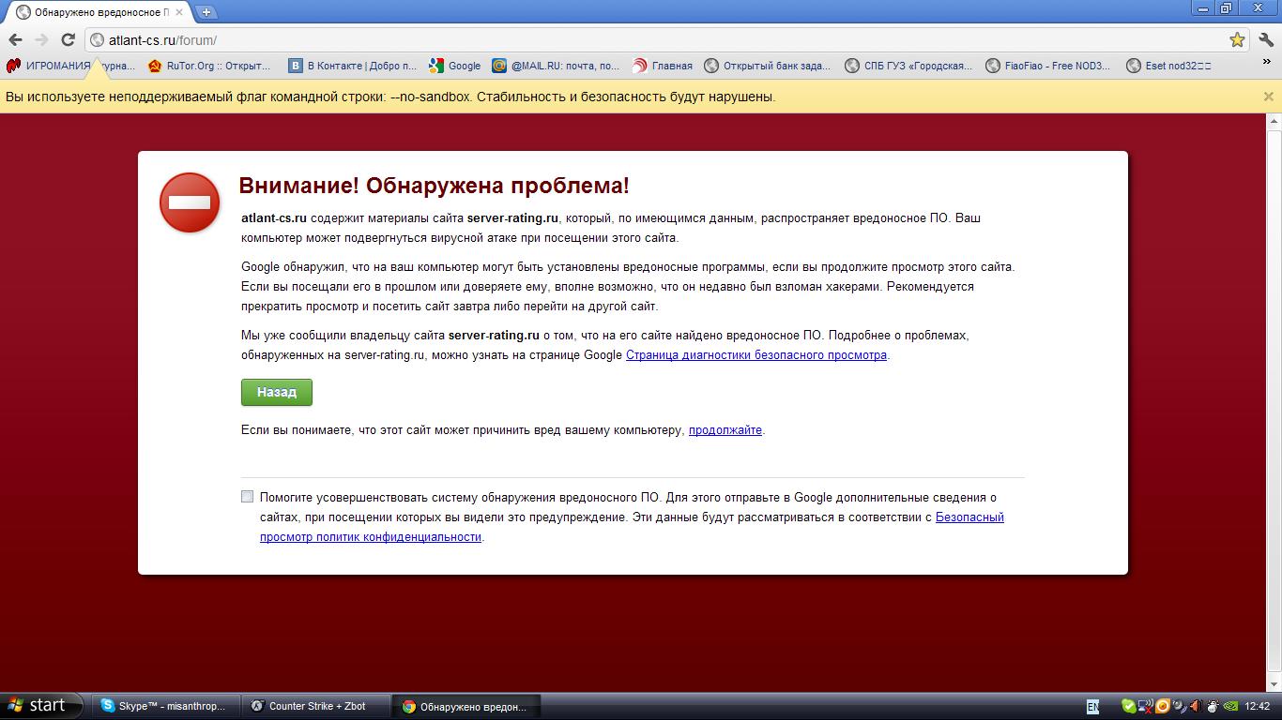Image resolution: width=1282 pixels, height=720 pixels.
Task: Click the scrollbar up arrow
Action: click(1274, 121)
